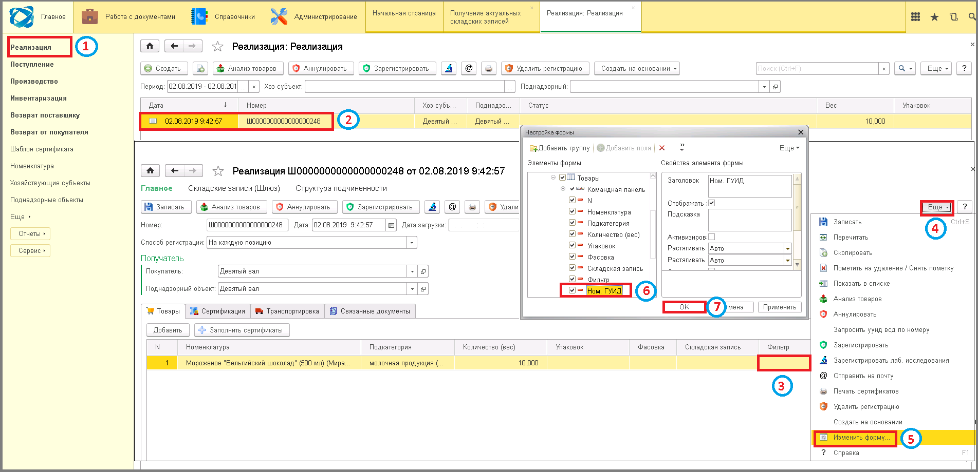This screenshot has width=978, height=472.
Task: Open the Складские записи (Шлюз) link
Action: [234, 188]
